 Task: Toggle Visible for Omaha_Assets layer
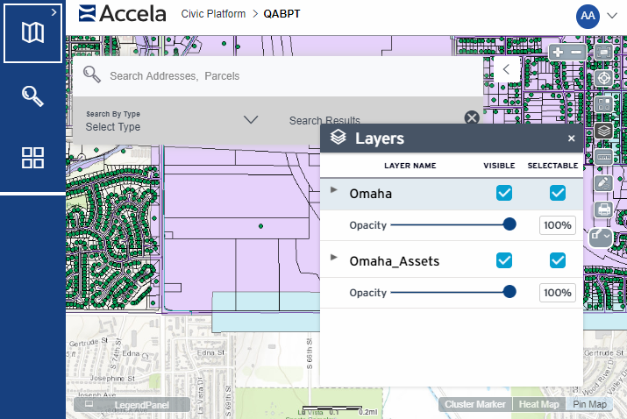click(x=504, y=260)
